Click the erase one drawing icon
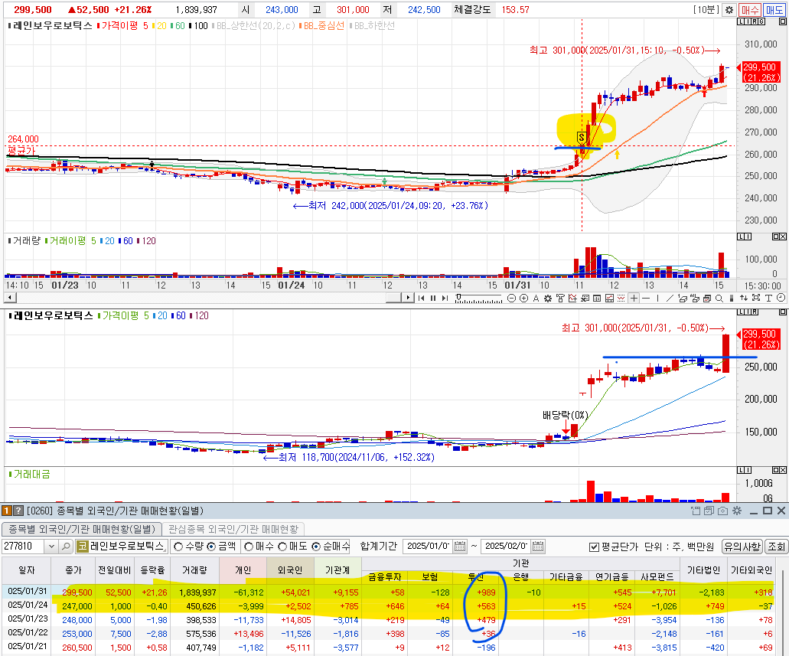 (x=683, y=298)
